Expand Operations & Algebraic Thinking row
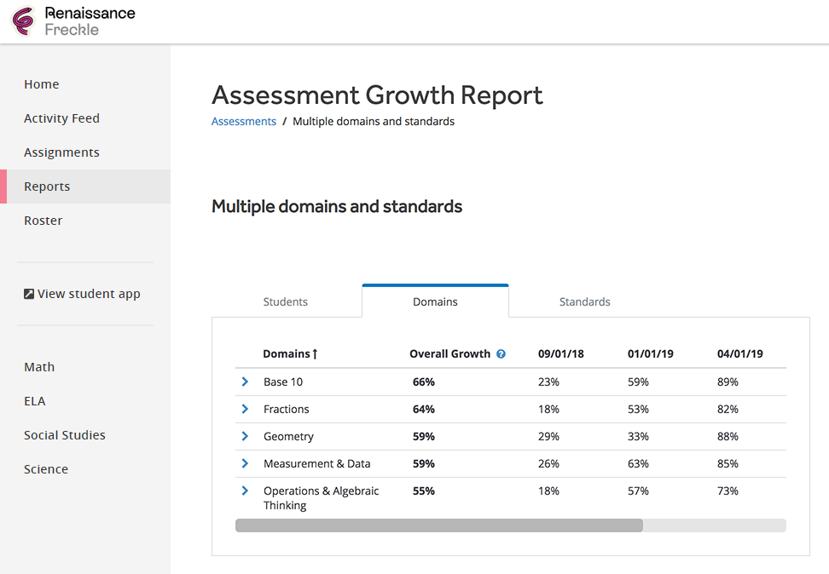 click(x=245, y=491)
